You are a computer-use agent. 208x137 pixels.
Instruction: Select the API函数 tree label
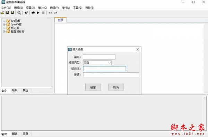16,21
